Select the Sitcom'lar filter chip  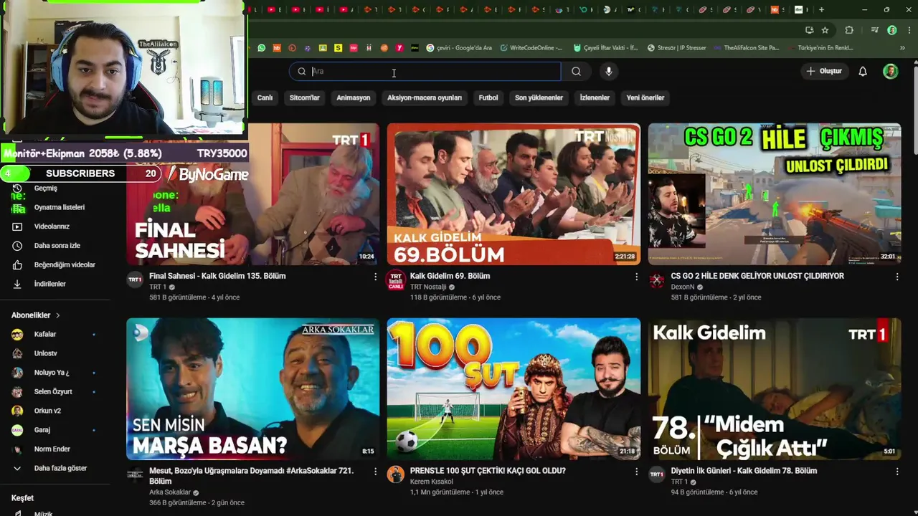click(305, 97)
